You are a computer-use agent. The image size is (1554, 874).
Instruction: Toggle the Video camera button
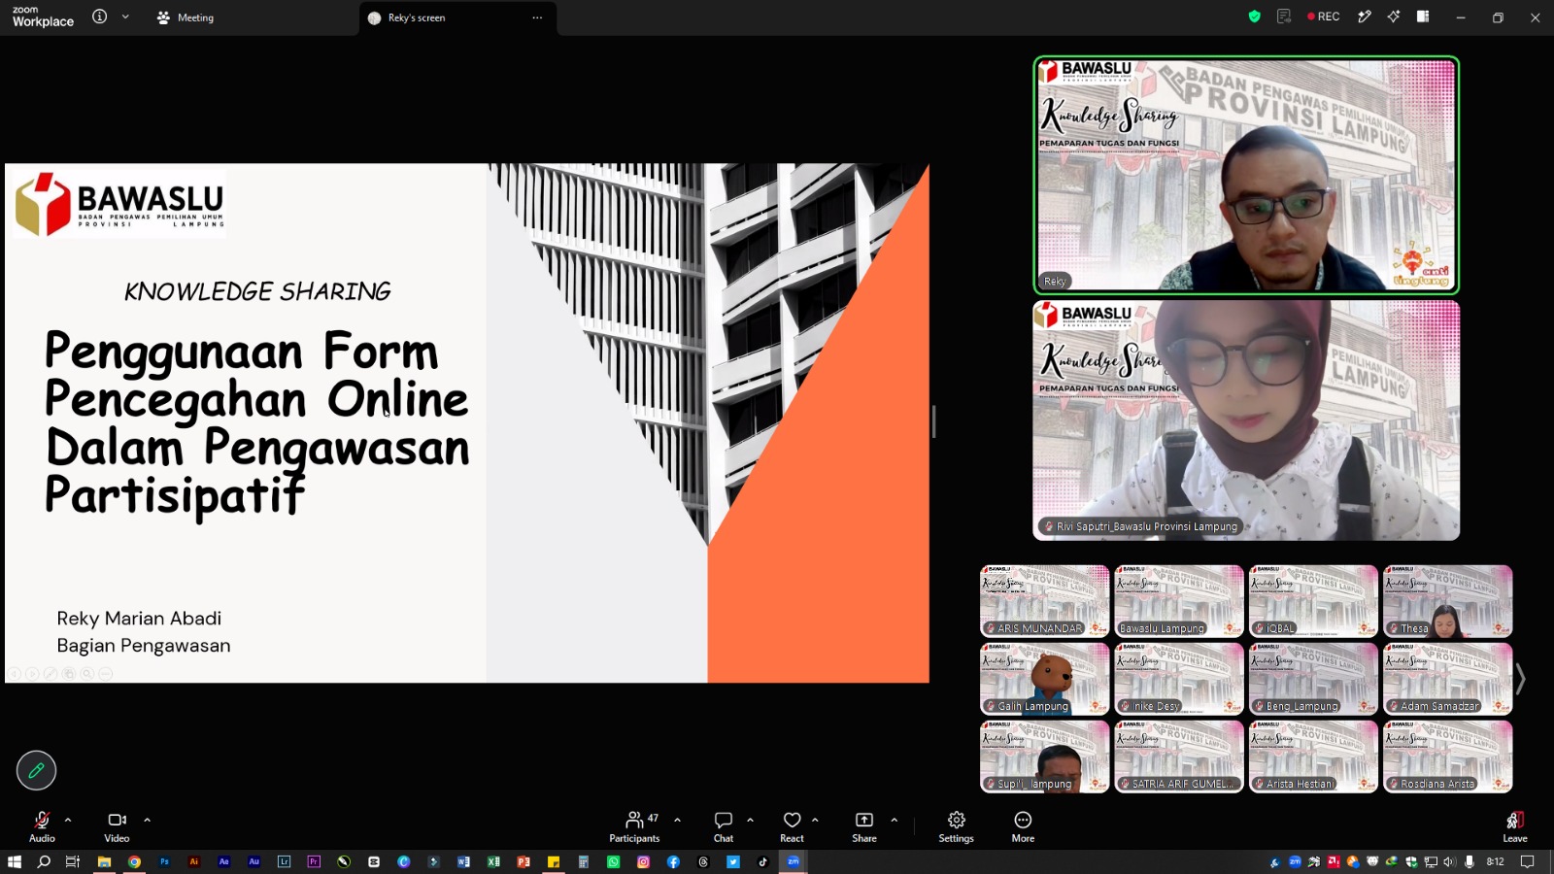point(117,821)
